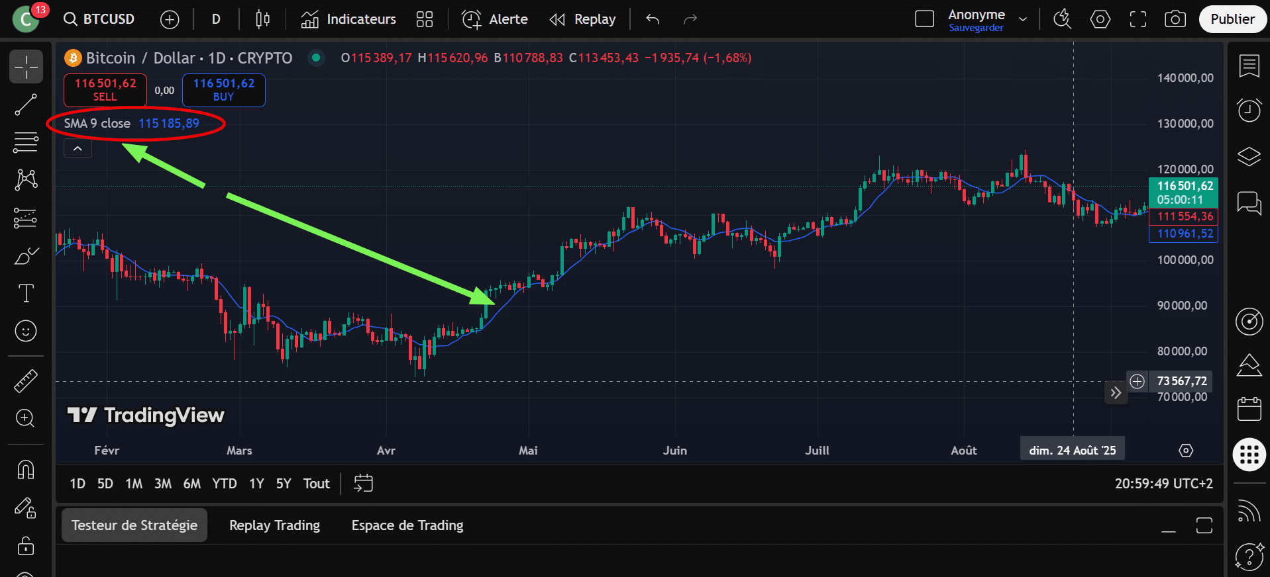Select the trend line drawing tool

(x=26, y=105)
